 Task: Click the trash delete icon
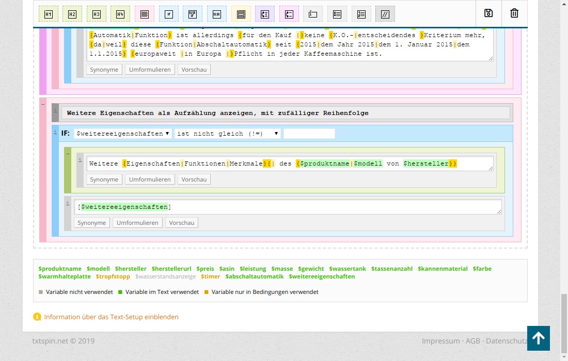click(514, 13)
